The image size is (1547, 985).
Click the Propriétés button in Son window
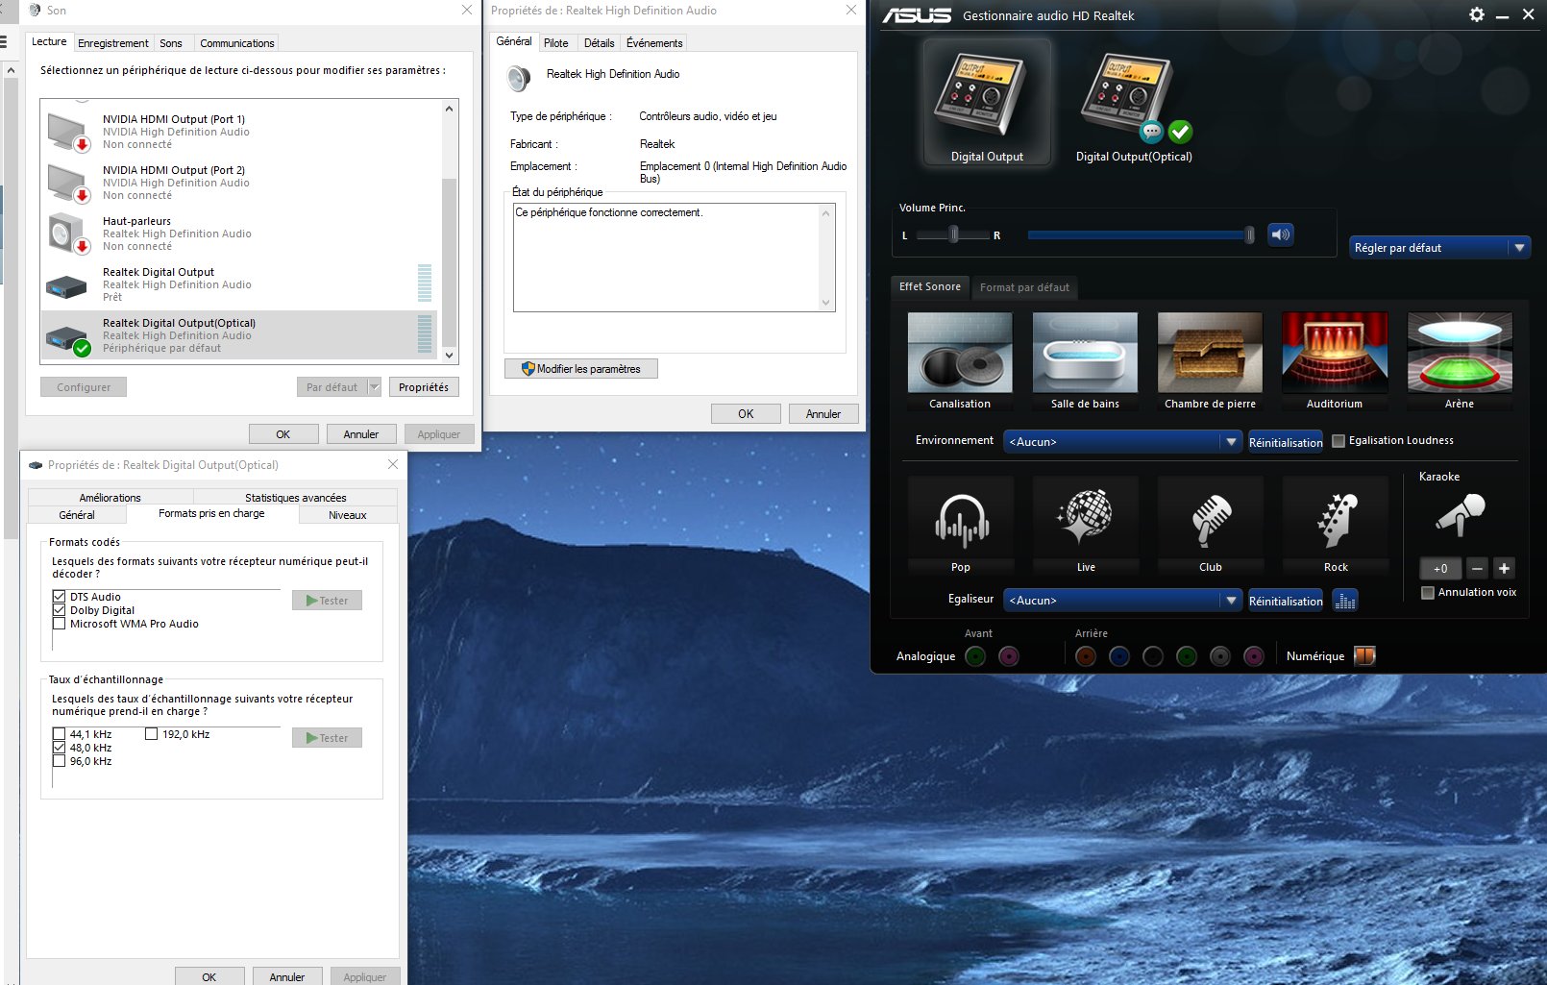[424, 387]
